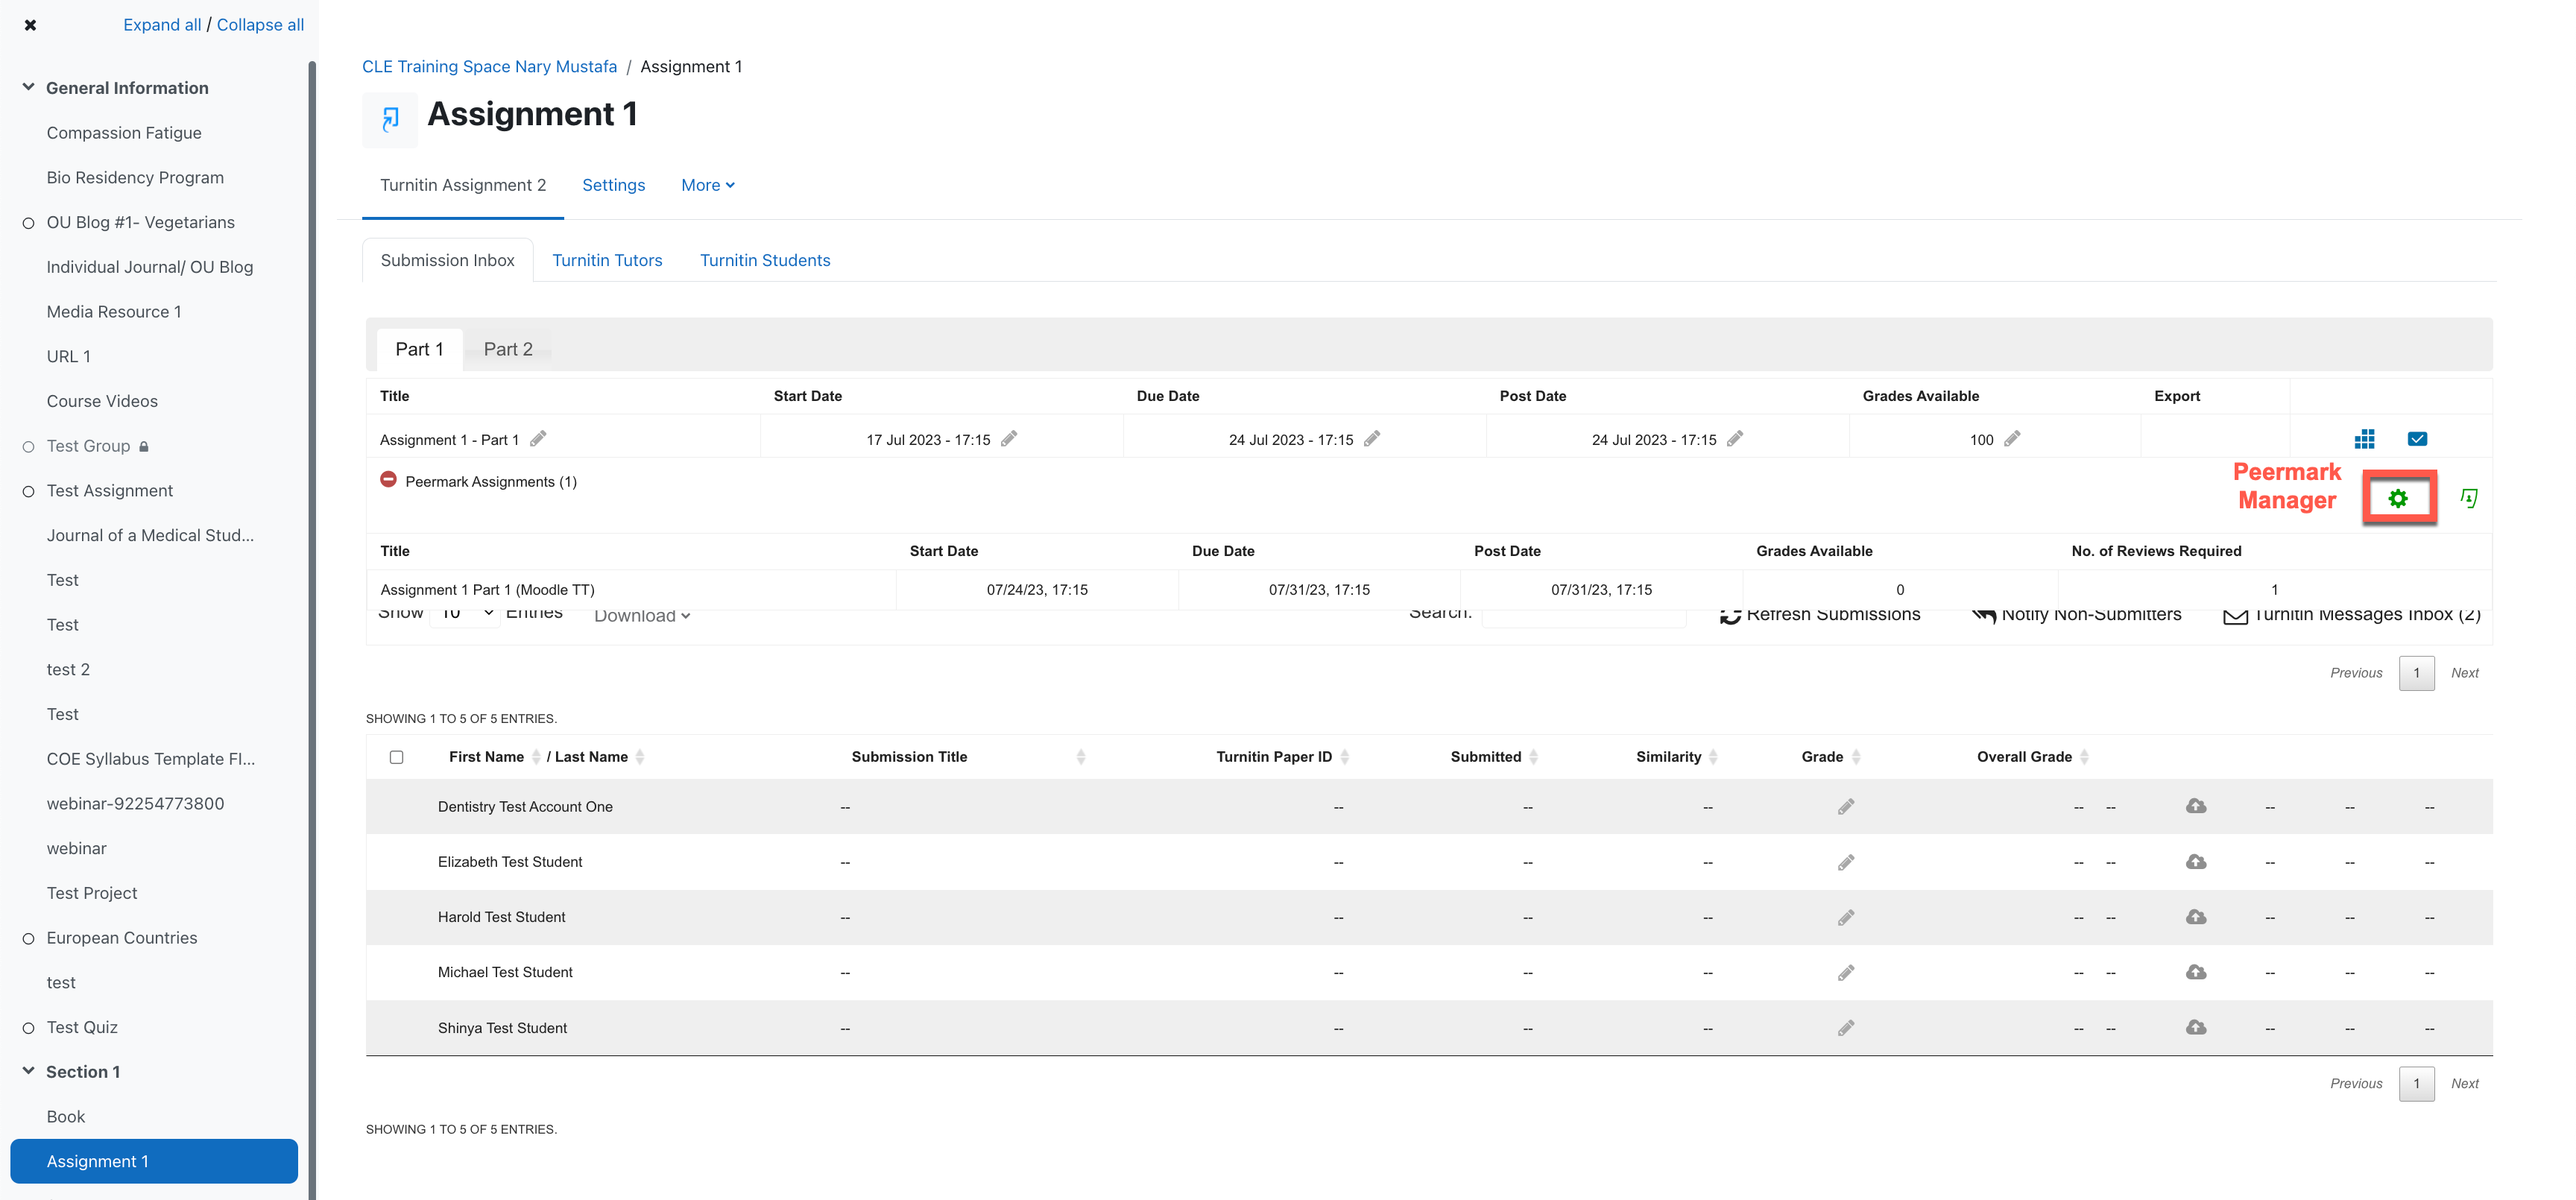Open Test Quiz in course index
The height and width of the screenshot is (1200, 2576).
click(x=82, y=1027)
